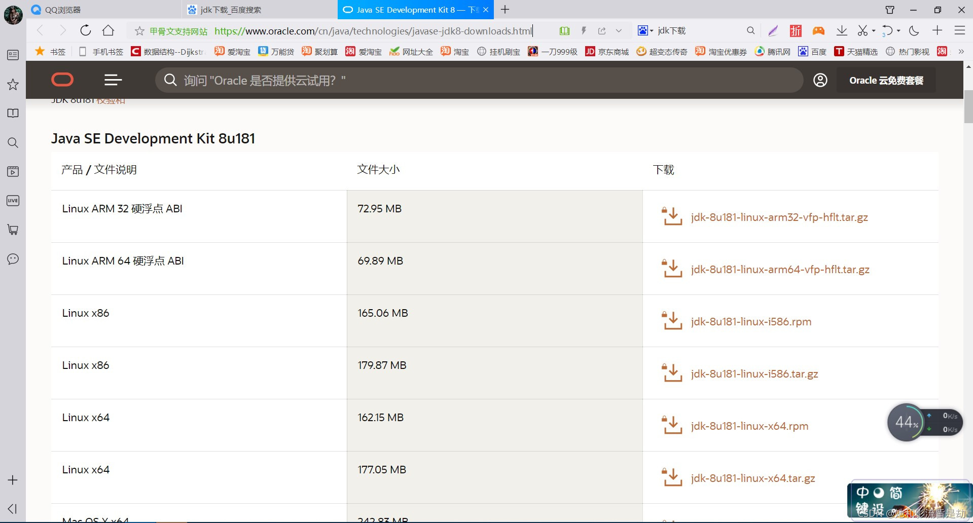Open the search engine selector dropdown
The image size is (973, 523).
pyautogui.click(x=645, y=31)
